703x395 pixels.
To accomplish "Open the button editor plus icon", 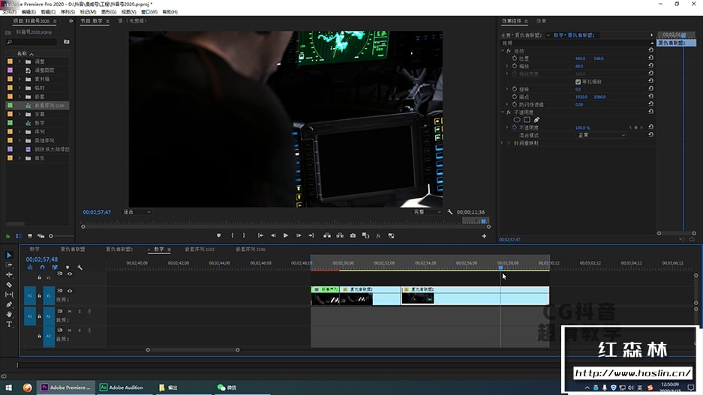I will click(484, 236).
